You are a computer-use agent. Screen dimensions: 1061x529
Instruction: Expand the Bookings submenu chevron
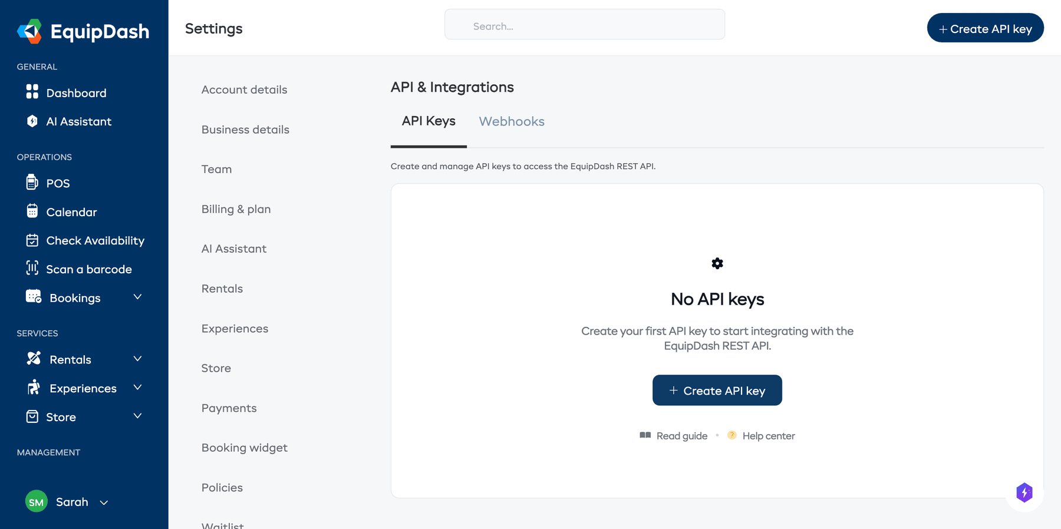tap(137, 297)
